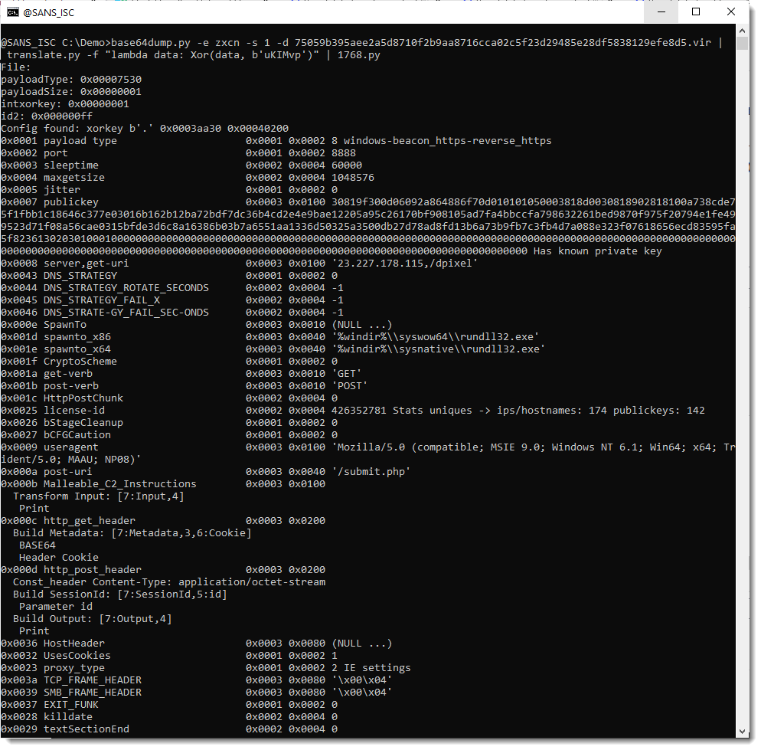Close the @SANS_ISC terminal window
This screenshot has width=761, height=750.
731,12
